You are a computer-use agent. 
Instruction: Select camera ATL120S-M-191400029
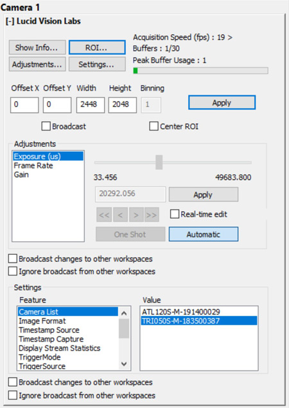click(199, 311)
